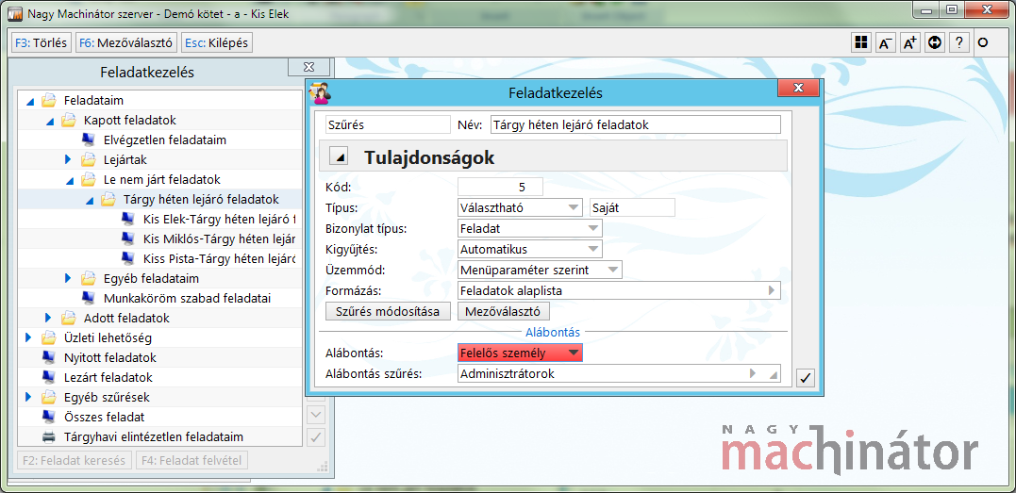
Task: Select Elvégzetlen feladataim tree item
Action: coord(164,140)
